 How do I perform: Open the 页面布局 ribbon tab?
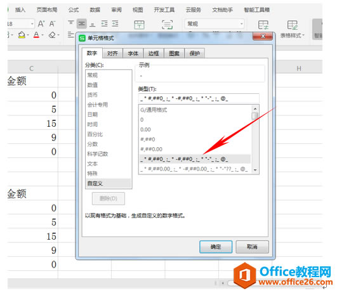47,10
